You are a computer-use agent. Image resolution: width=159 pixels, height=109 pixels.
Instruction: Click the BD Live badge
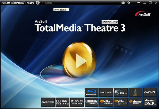121,92
